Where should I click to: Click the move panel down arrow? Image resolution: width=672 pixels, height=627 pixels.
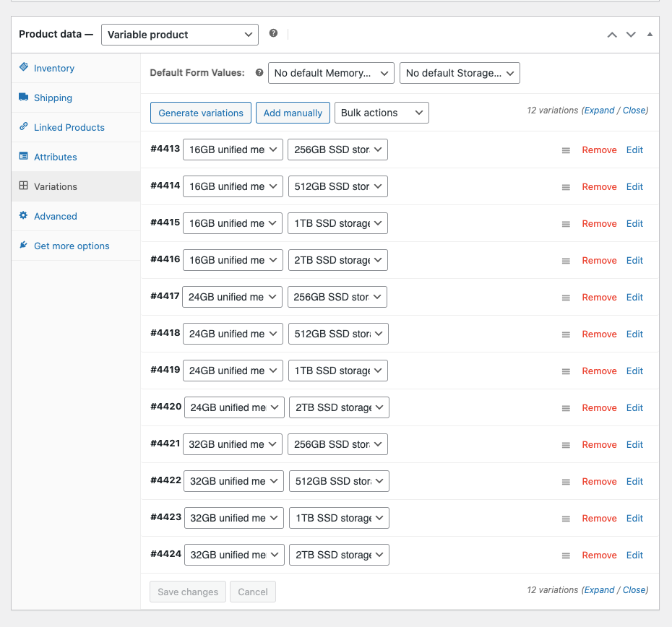(x=631, y=35)
